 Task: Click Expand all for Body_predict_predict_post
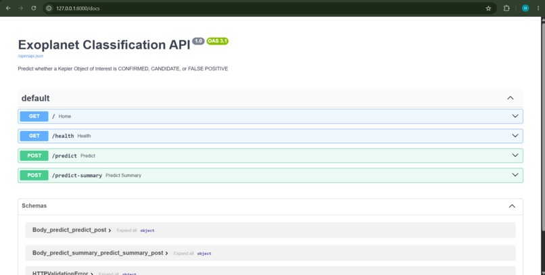(126, 230)
